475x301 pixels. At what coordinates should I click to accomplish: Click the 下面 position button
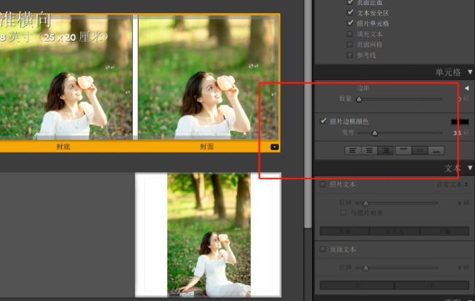(x=444, y=232)
